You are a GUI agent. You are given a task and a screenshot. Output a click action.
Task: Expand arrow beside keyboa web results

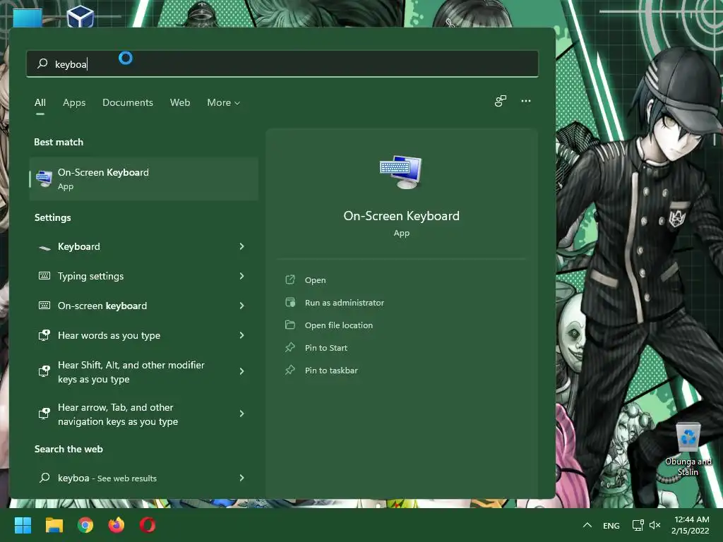[x=241, y=478]
